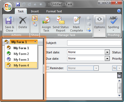Show the Details page icon

point(35,24)
